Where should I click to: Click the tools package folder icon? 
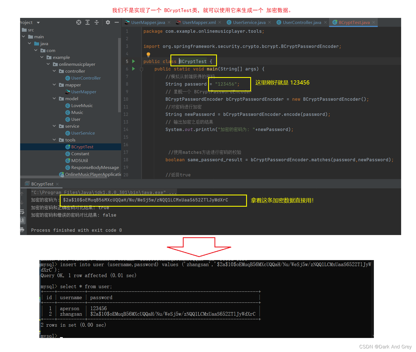61,140
